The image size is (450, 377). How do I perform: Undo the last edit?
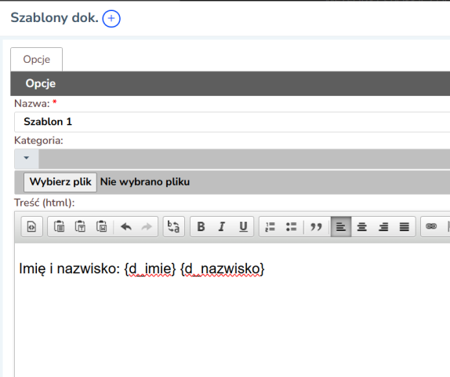(x=126, y=227)
